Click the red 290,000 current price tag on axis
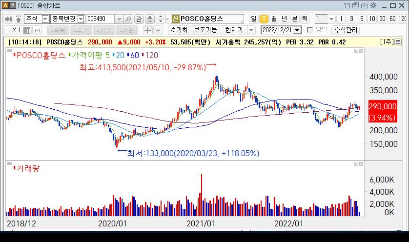409x242 pixels. pos(383,111)
